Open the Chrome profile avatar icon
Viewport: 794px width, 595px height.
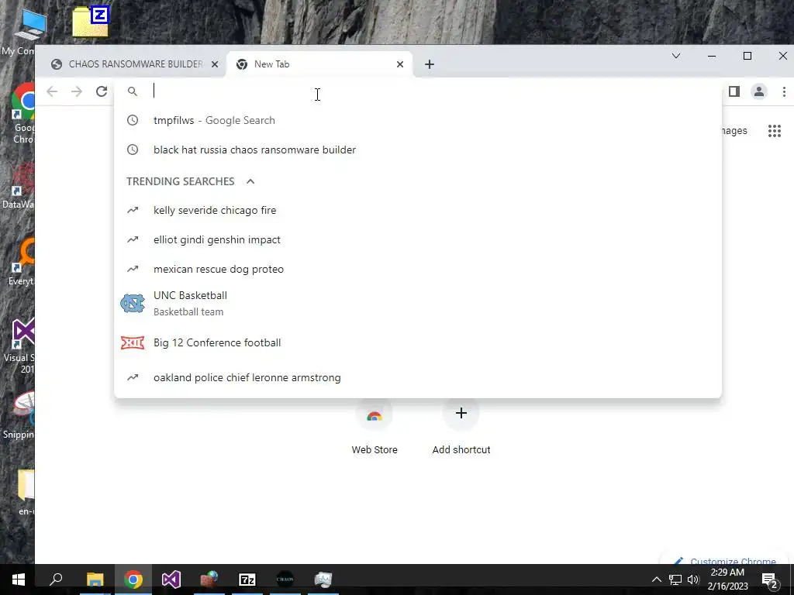[758, 91]
